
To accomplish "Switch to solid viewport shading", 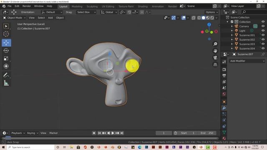I will click(x=203, y=18).
